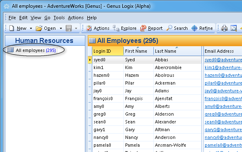Click the table icon in All Employees header
242x152 pixels.
pyautogui.click(x=92, y=41)
